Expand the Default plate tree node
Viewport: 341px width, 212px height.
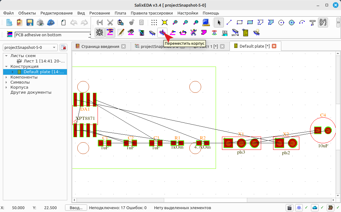click(12, 72)
